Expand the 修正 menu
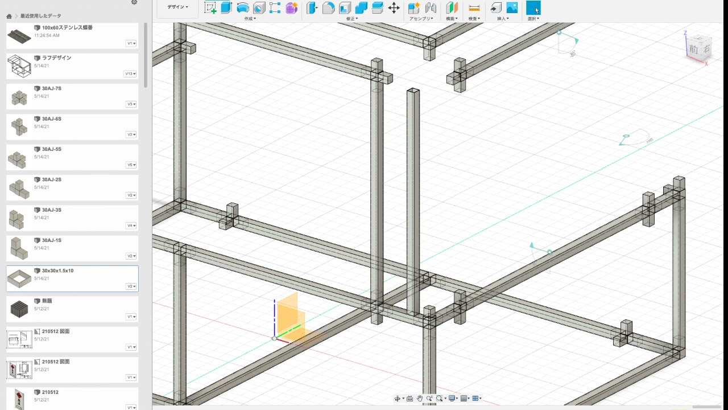 tap(352, 19)
